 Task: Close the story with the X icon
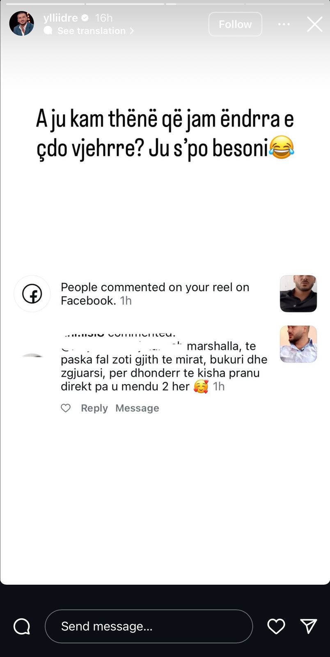coord(315,24)
